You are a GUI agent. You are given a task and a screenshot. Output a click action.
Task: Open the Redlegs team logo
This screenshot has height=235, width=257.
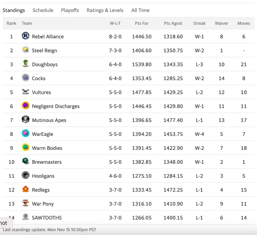point(26,189)
